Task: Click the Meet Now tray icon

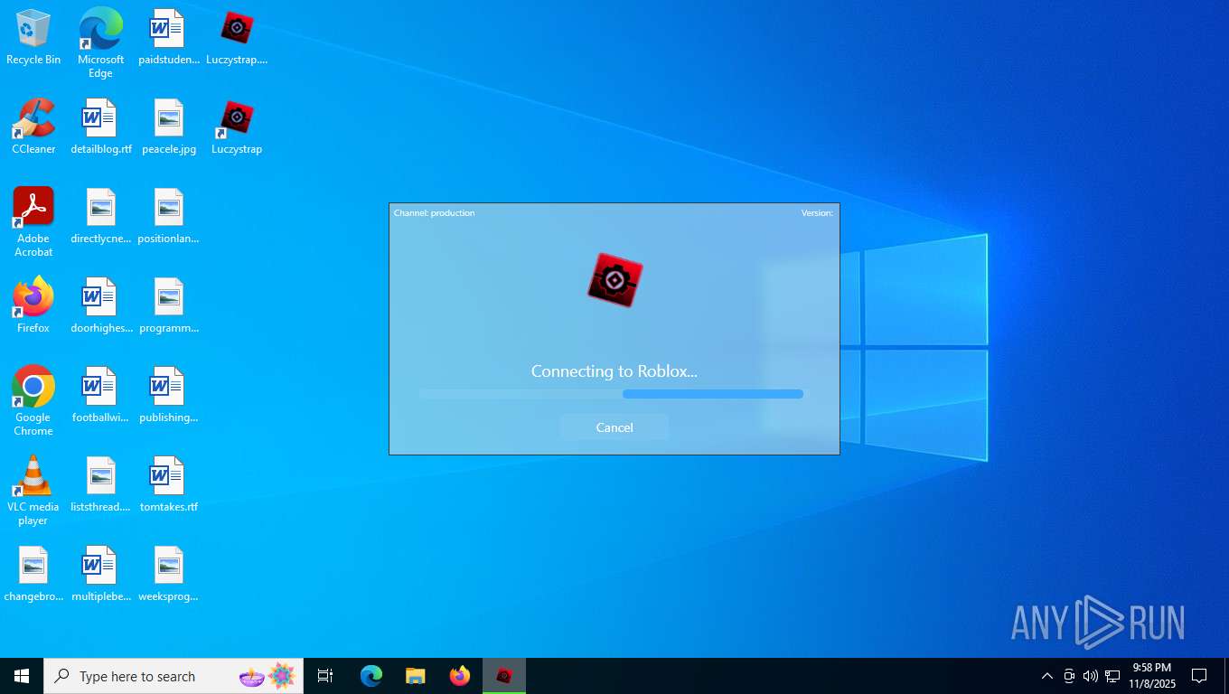Action: pyautogui.click(x=1069, y=676)
